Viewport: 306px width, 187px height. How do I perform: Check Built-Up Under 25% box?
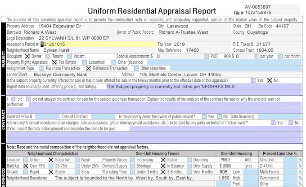click(77, 166)
